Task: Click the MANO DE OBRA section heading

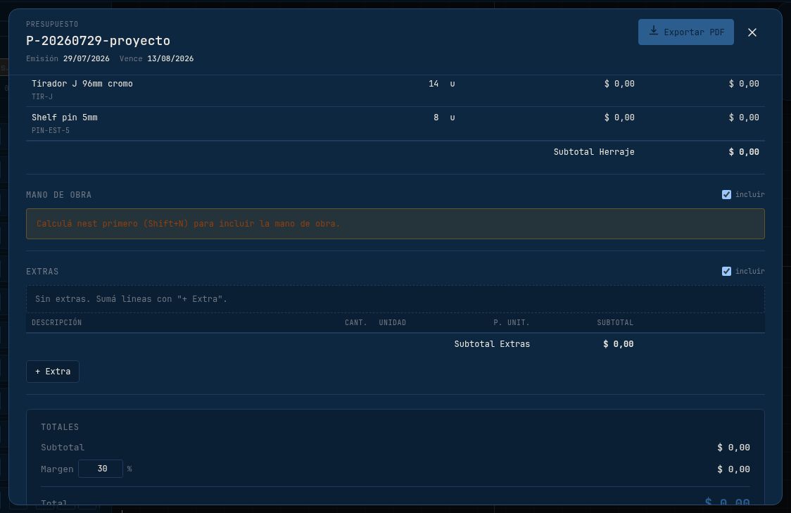Action: [58, 195]
